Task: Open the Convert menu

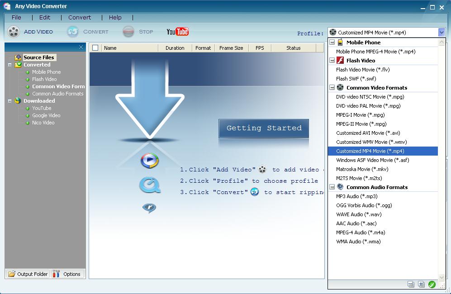Action: tap(80, 17)
